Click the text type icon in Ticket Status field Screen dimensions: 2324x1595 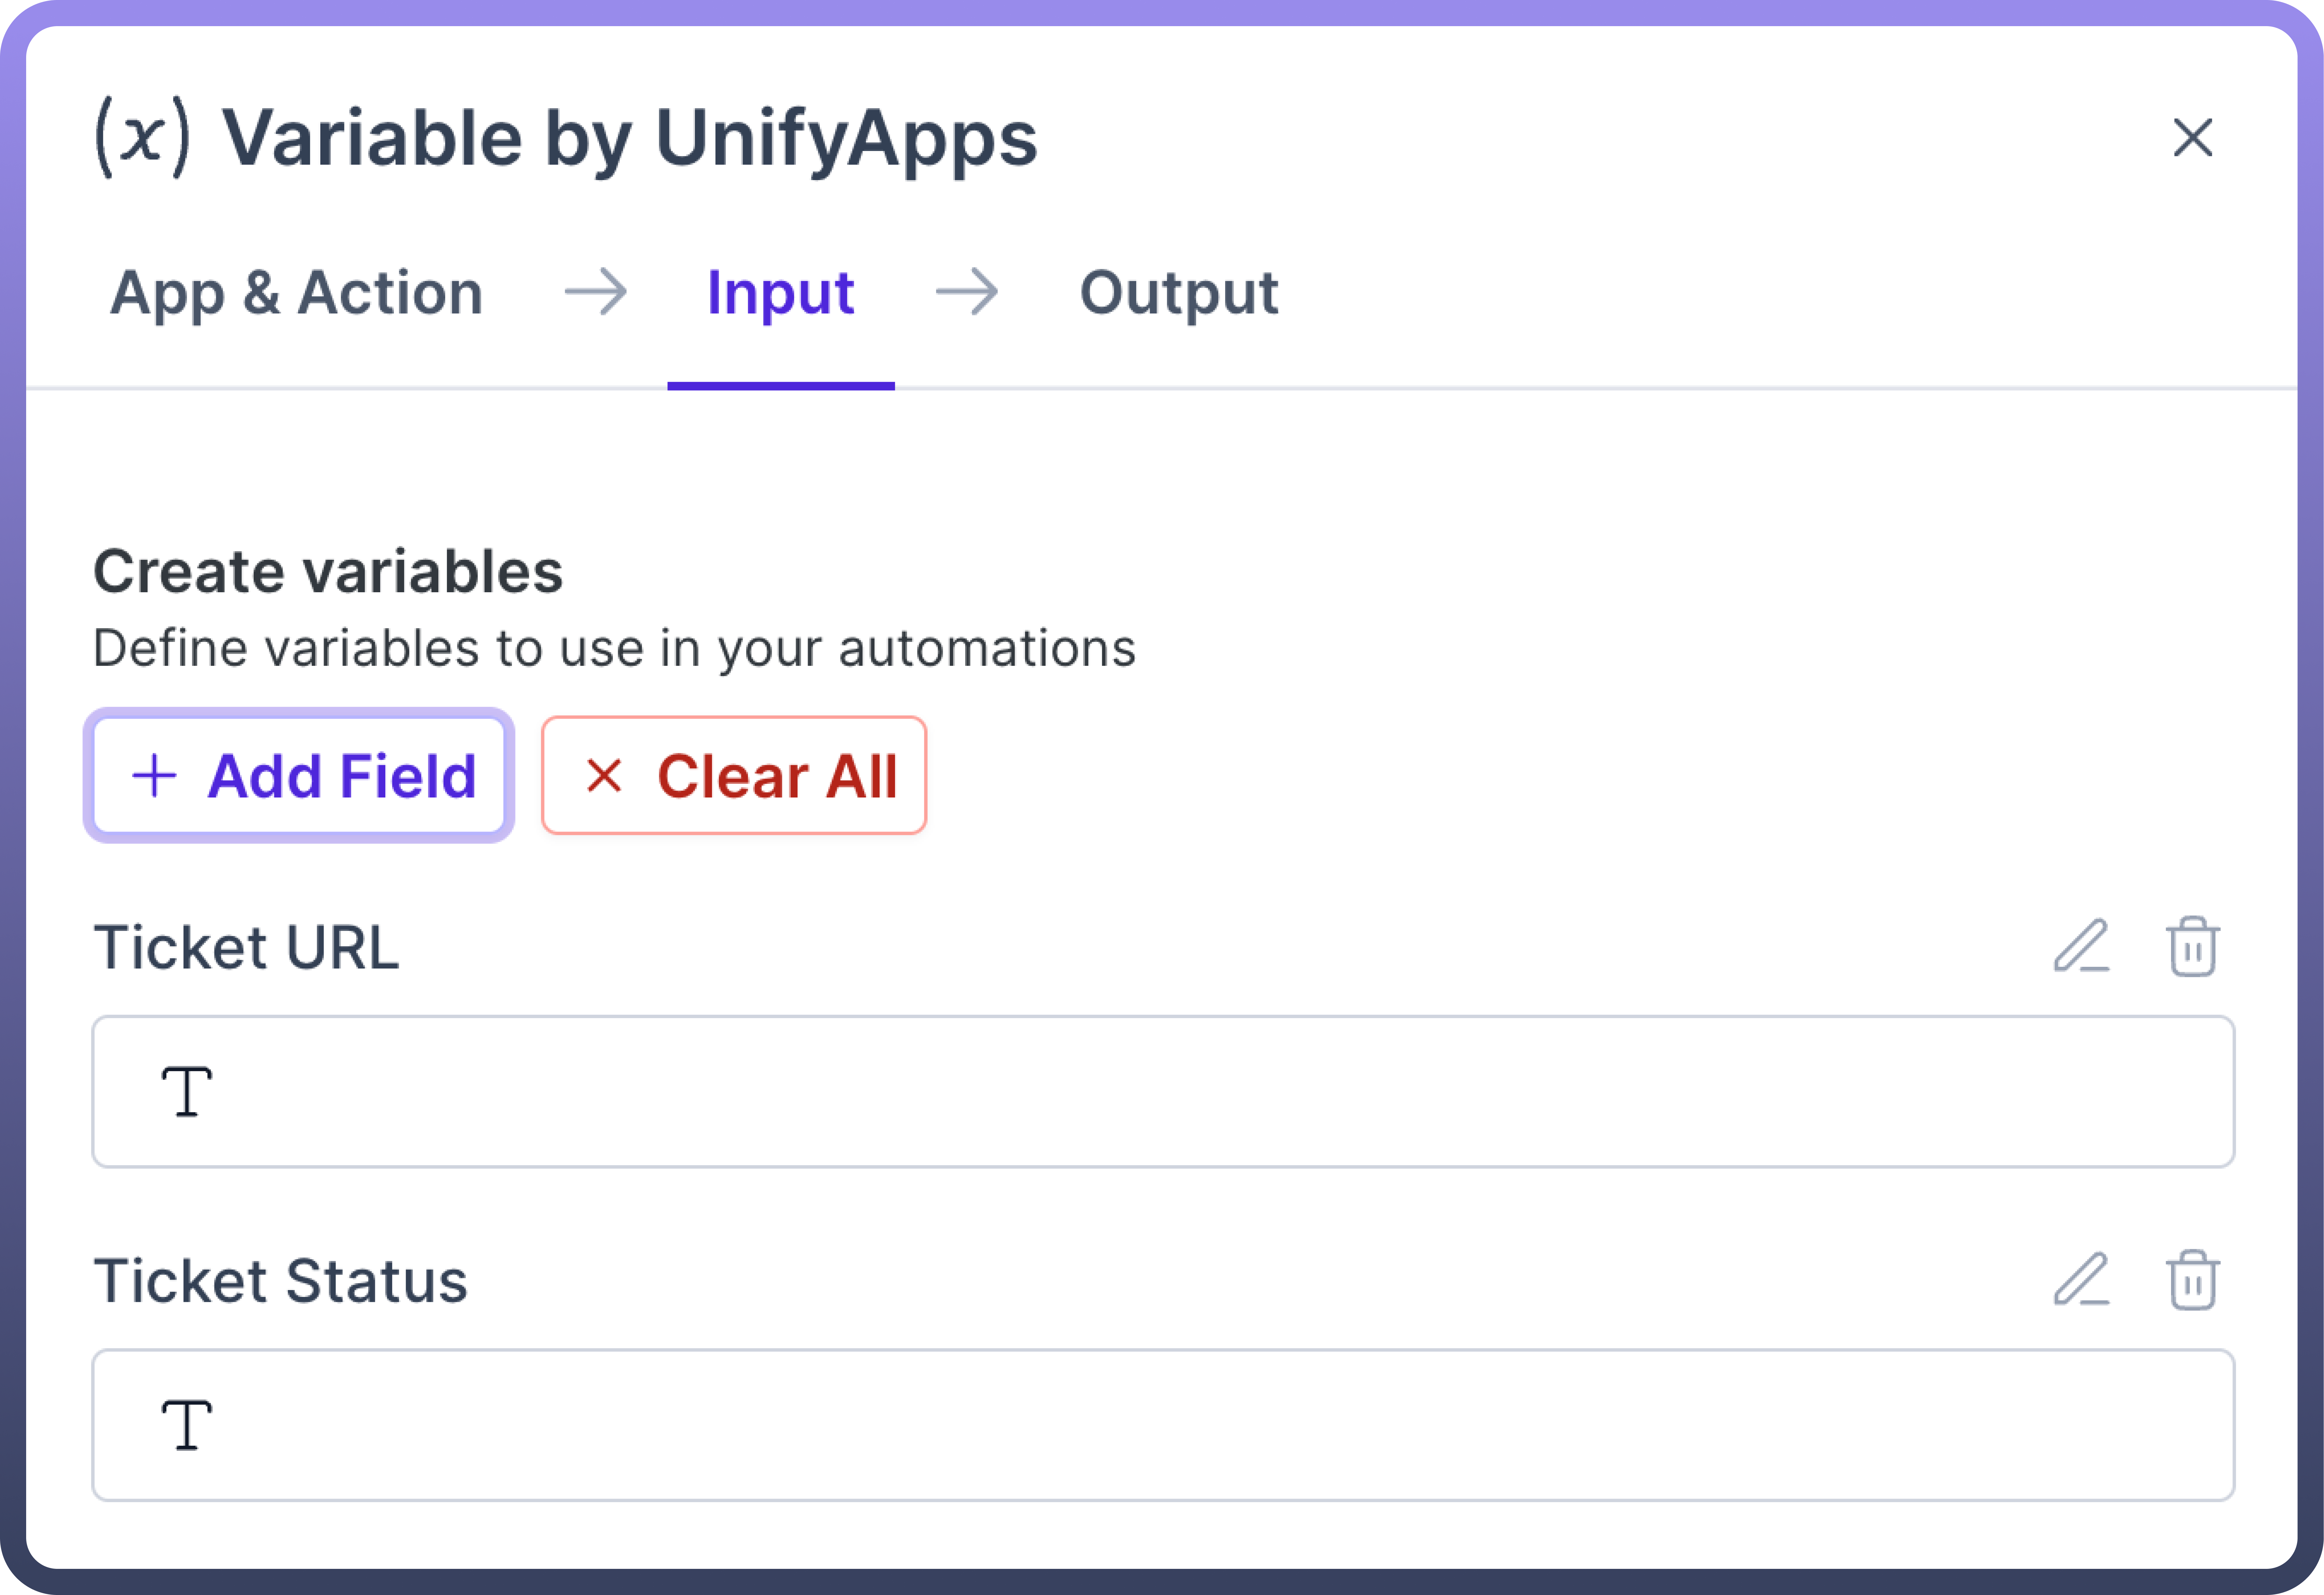(x=187, y=1425)
